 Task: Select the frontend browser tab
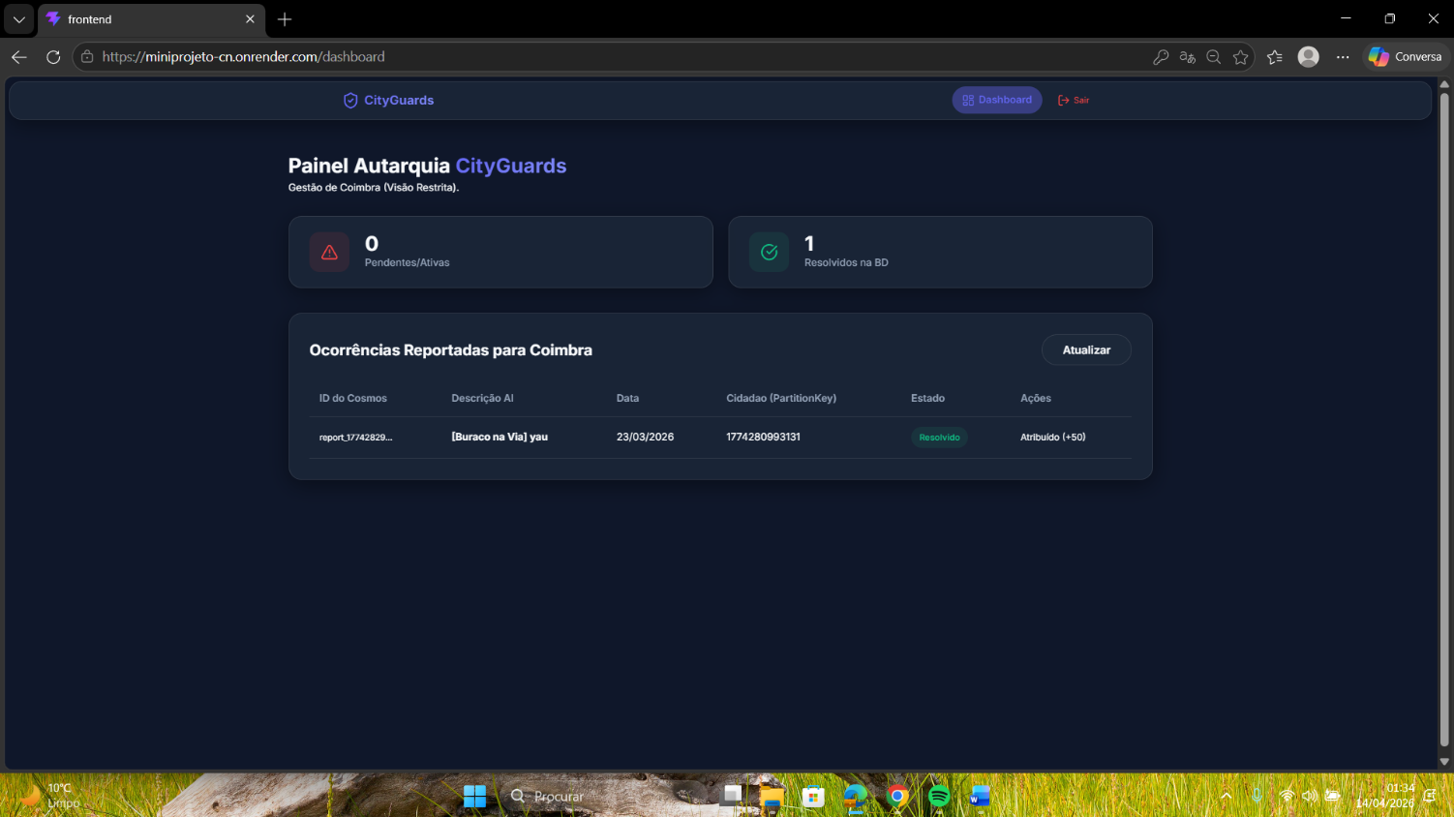point(151,19)
